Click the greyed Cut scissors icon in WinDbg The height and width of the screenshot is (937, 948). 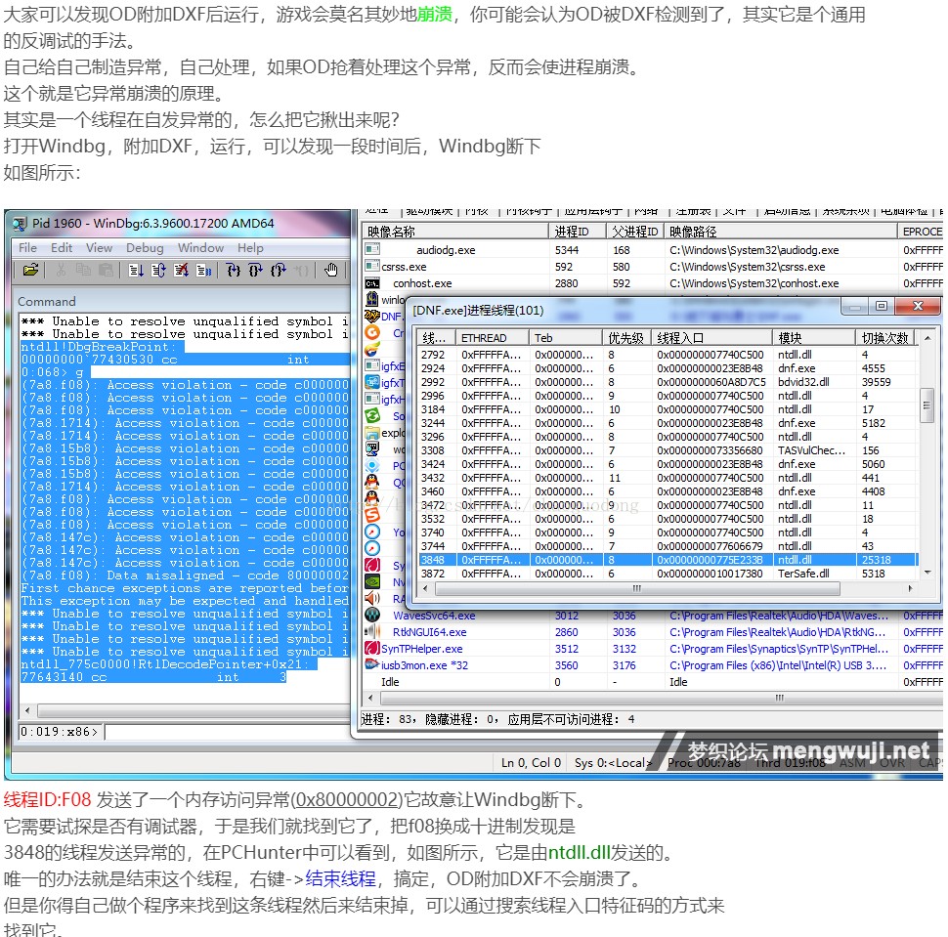pos(61,271)
